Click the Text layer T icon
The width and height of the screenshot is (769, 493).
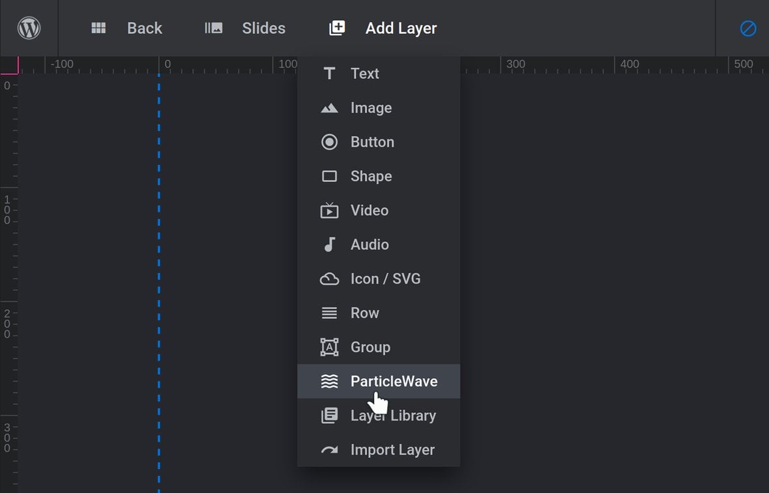point(329,74)
